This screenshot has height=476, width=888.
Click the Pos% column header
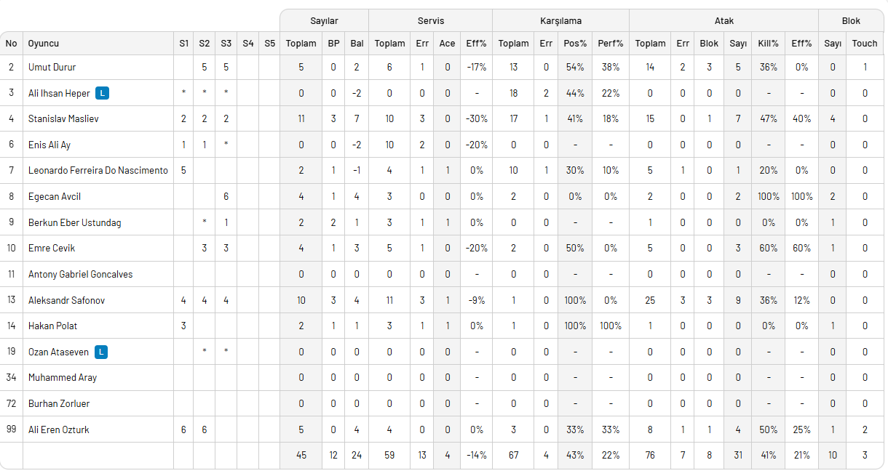(575, 44)
